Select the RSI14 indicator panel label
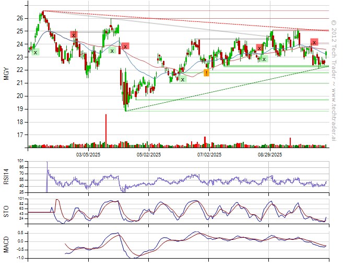The width and height of the screenshot is (343, 268). point(6,177)
